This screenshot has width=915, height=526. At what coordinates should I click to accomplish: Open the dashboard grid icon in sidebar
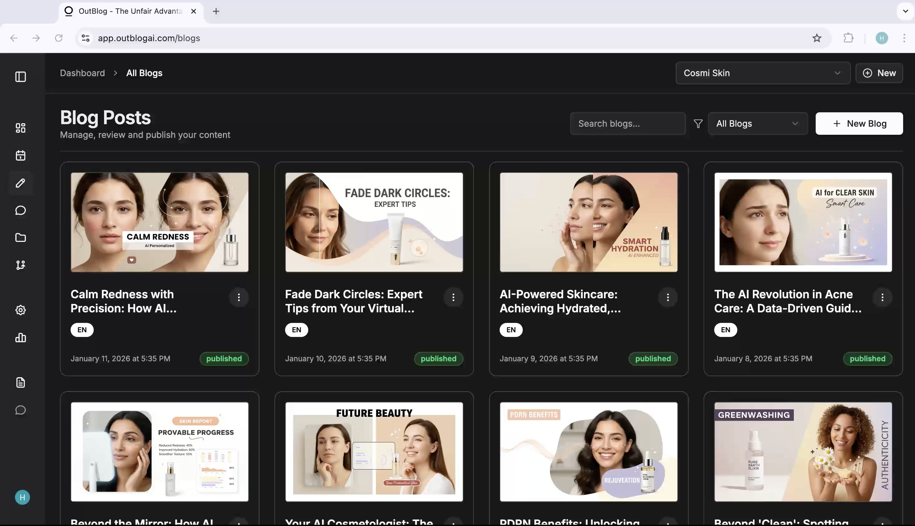[x=21, y=128]
